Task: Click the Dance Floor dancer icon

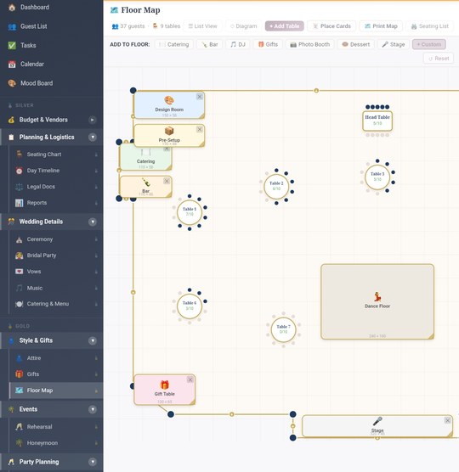Action: [x=377, y=297]
